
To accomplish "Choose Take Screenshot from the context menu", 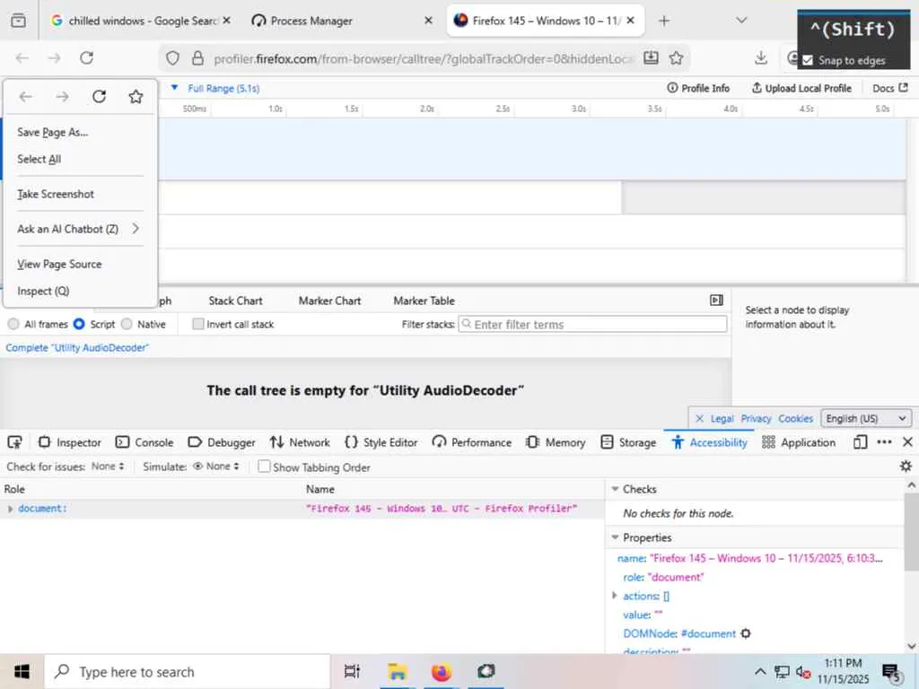I will pos(80,194).
